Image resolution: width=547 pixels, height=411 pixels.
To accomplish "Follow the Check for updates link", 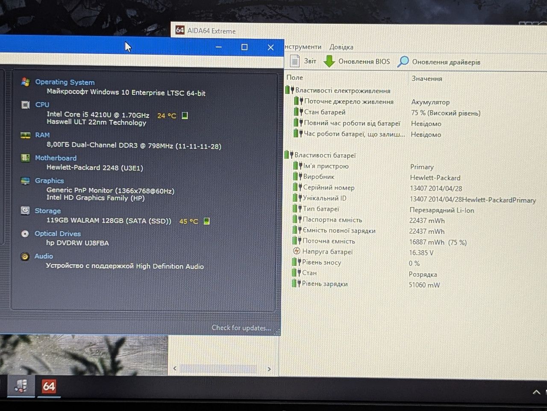I will [241, 328].
